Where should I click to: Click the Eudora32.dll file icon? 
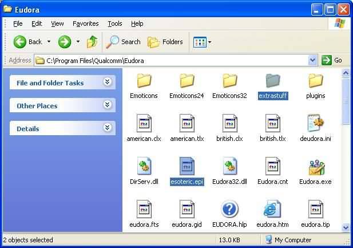[229, 167]
